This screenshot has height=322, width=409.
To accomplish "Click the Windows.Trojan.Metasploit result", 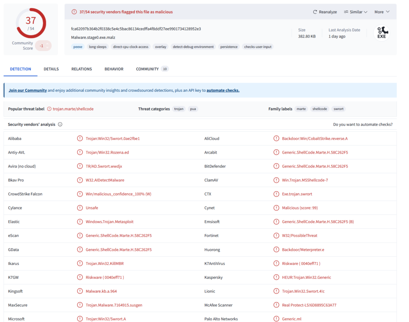I will pos(109,222).
